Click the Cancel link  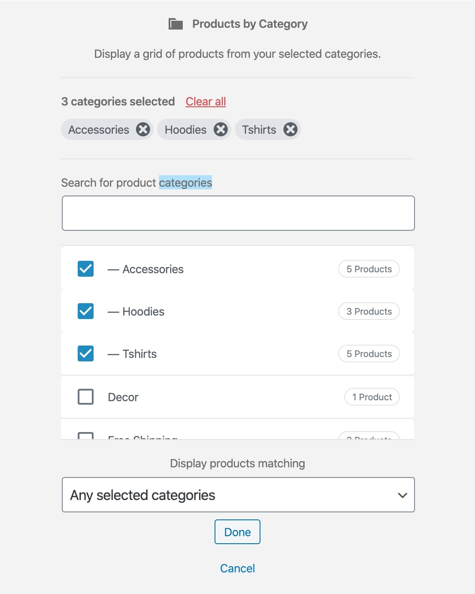point(237,568)
